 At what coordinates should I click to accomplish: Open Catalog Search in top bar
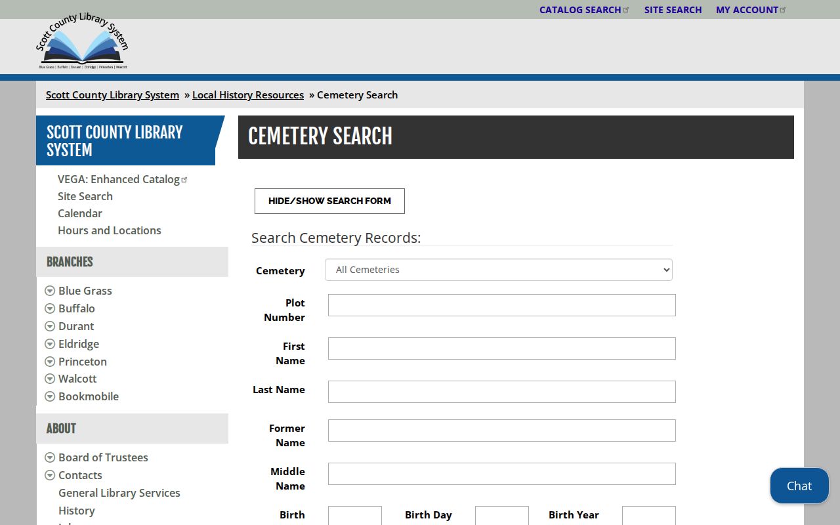click(x=584, y=10)
